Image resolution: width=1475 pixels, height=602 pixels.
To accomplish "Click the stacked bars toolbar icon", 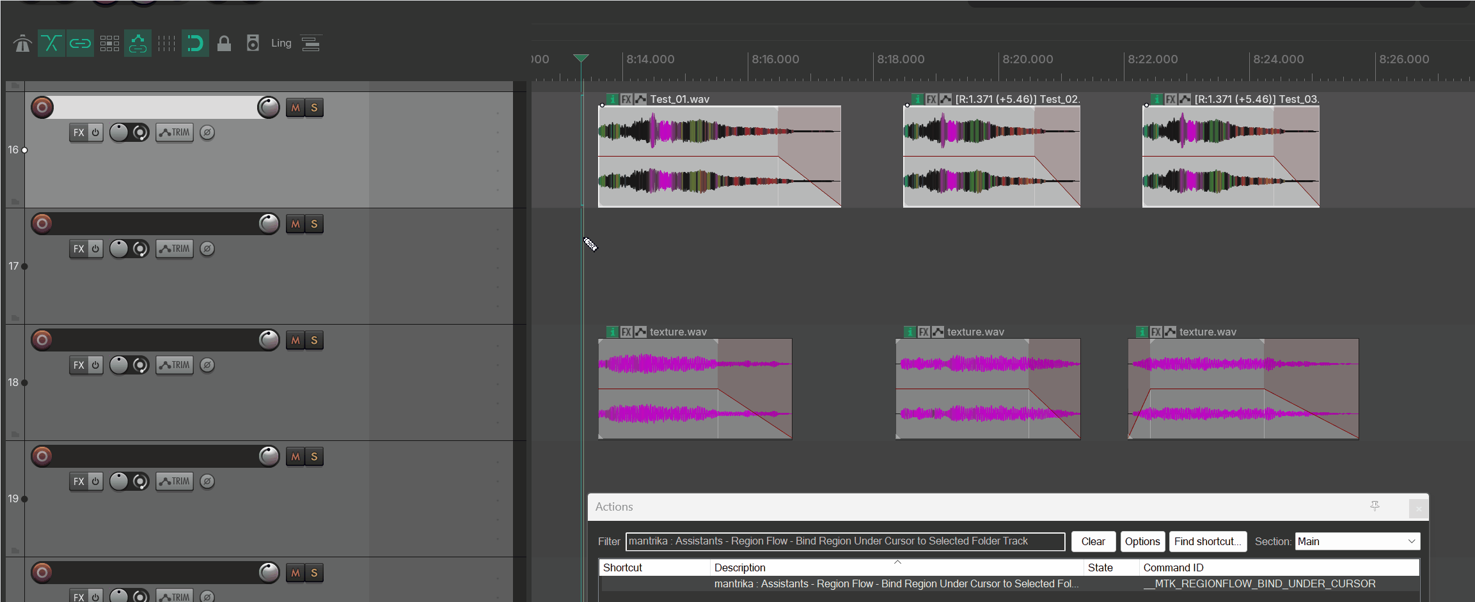I will coord(311,43).
